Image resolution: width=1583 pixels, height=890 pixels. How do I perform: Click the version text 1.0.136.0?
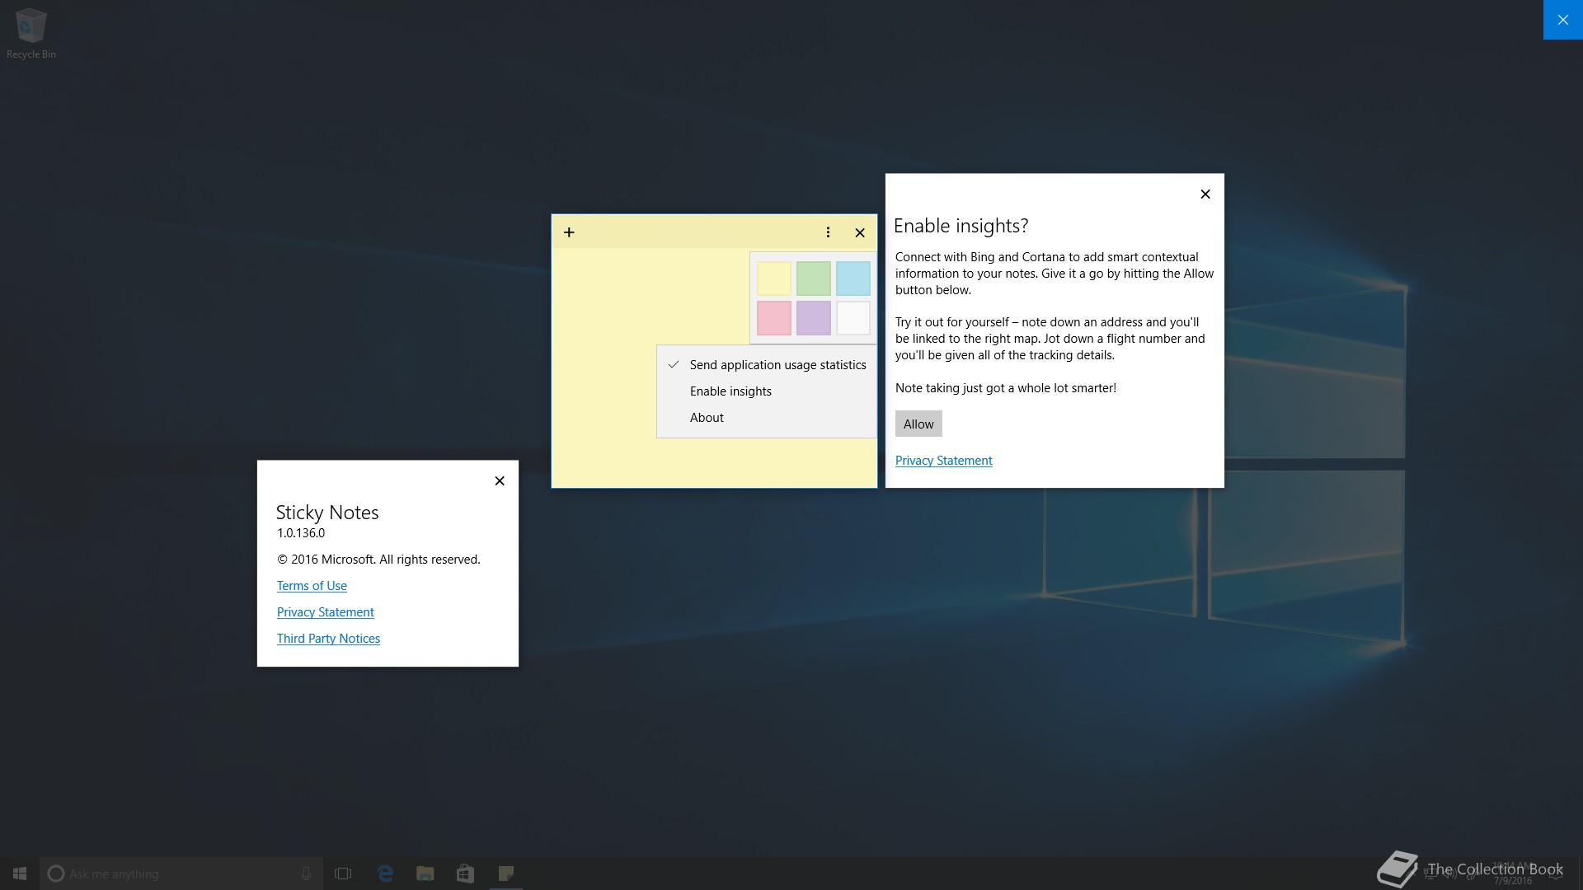[301, 533]
